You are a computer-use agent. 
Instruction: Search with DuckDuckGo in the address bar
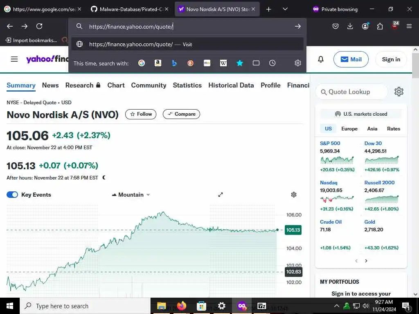[x=191, y=63]
